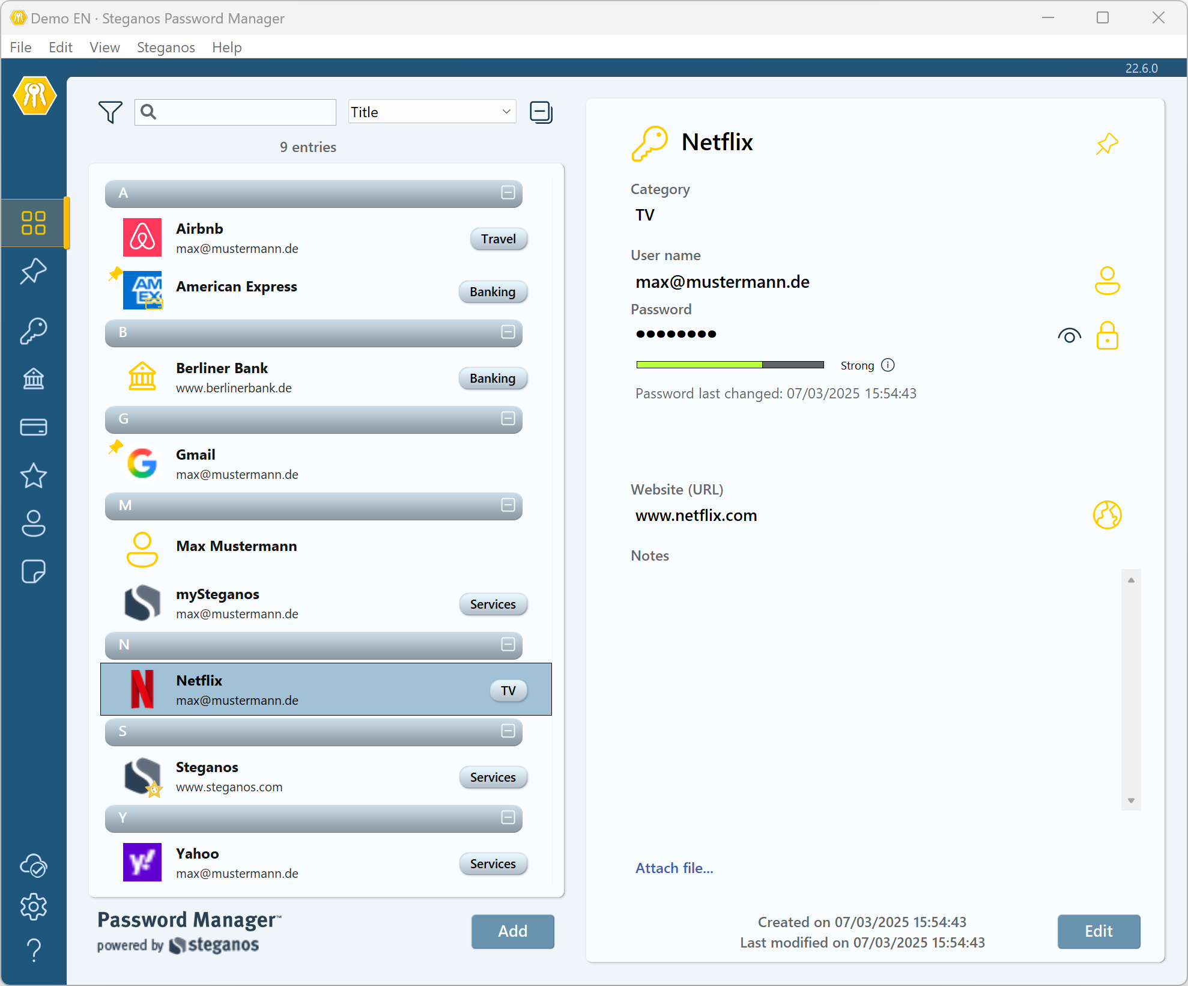The width and height of the screenshot is (1188, 986).
Task: Open the filter funnel icon
Action: [110, 112]
